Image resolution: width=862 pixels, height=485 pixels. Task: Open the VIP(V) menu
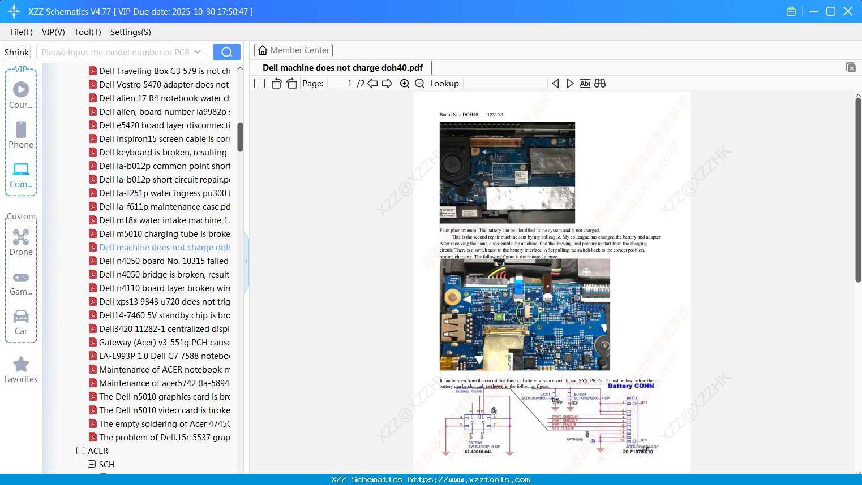pos(53,32)
